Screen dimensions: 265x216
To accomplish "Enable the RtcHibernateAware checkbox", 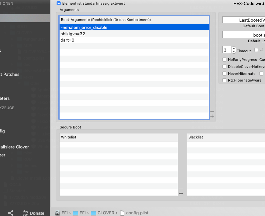I will click(x=224, y=80).
